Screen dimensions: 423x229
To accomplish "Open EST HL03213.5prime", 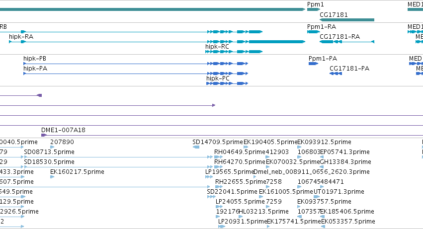I will point(264,212).
